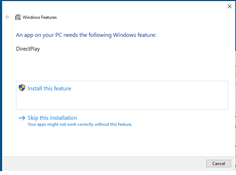Click the Windows Features title icon
The width and height of the screenshot is (236, 175).
coord(18,17)
